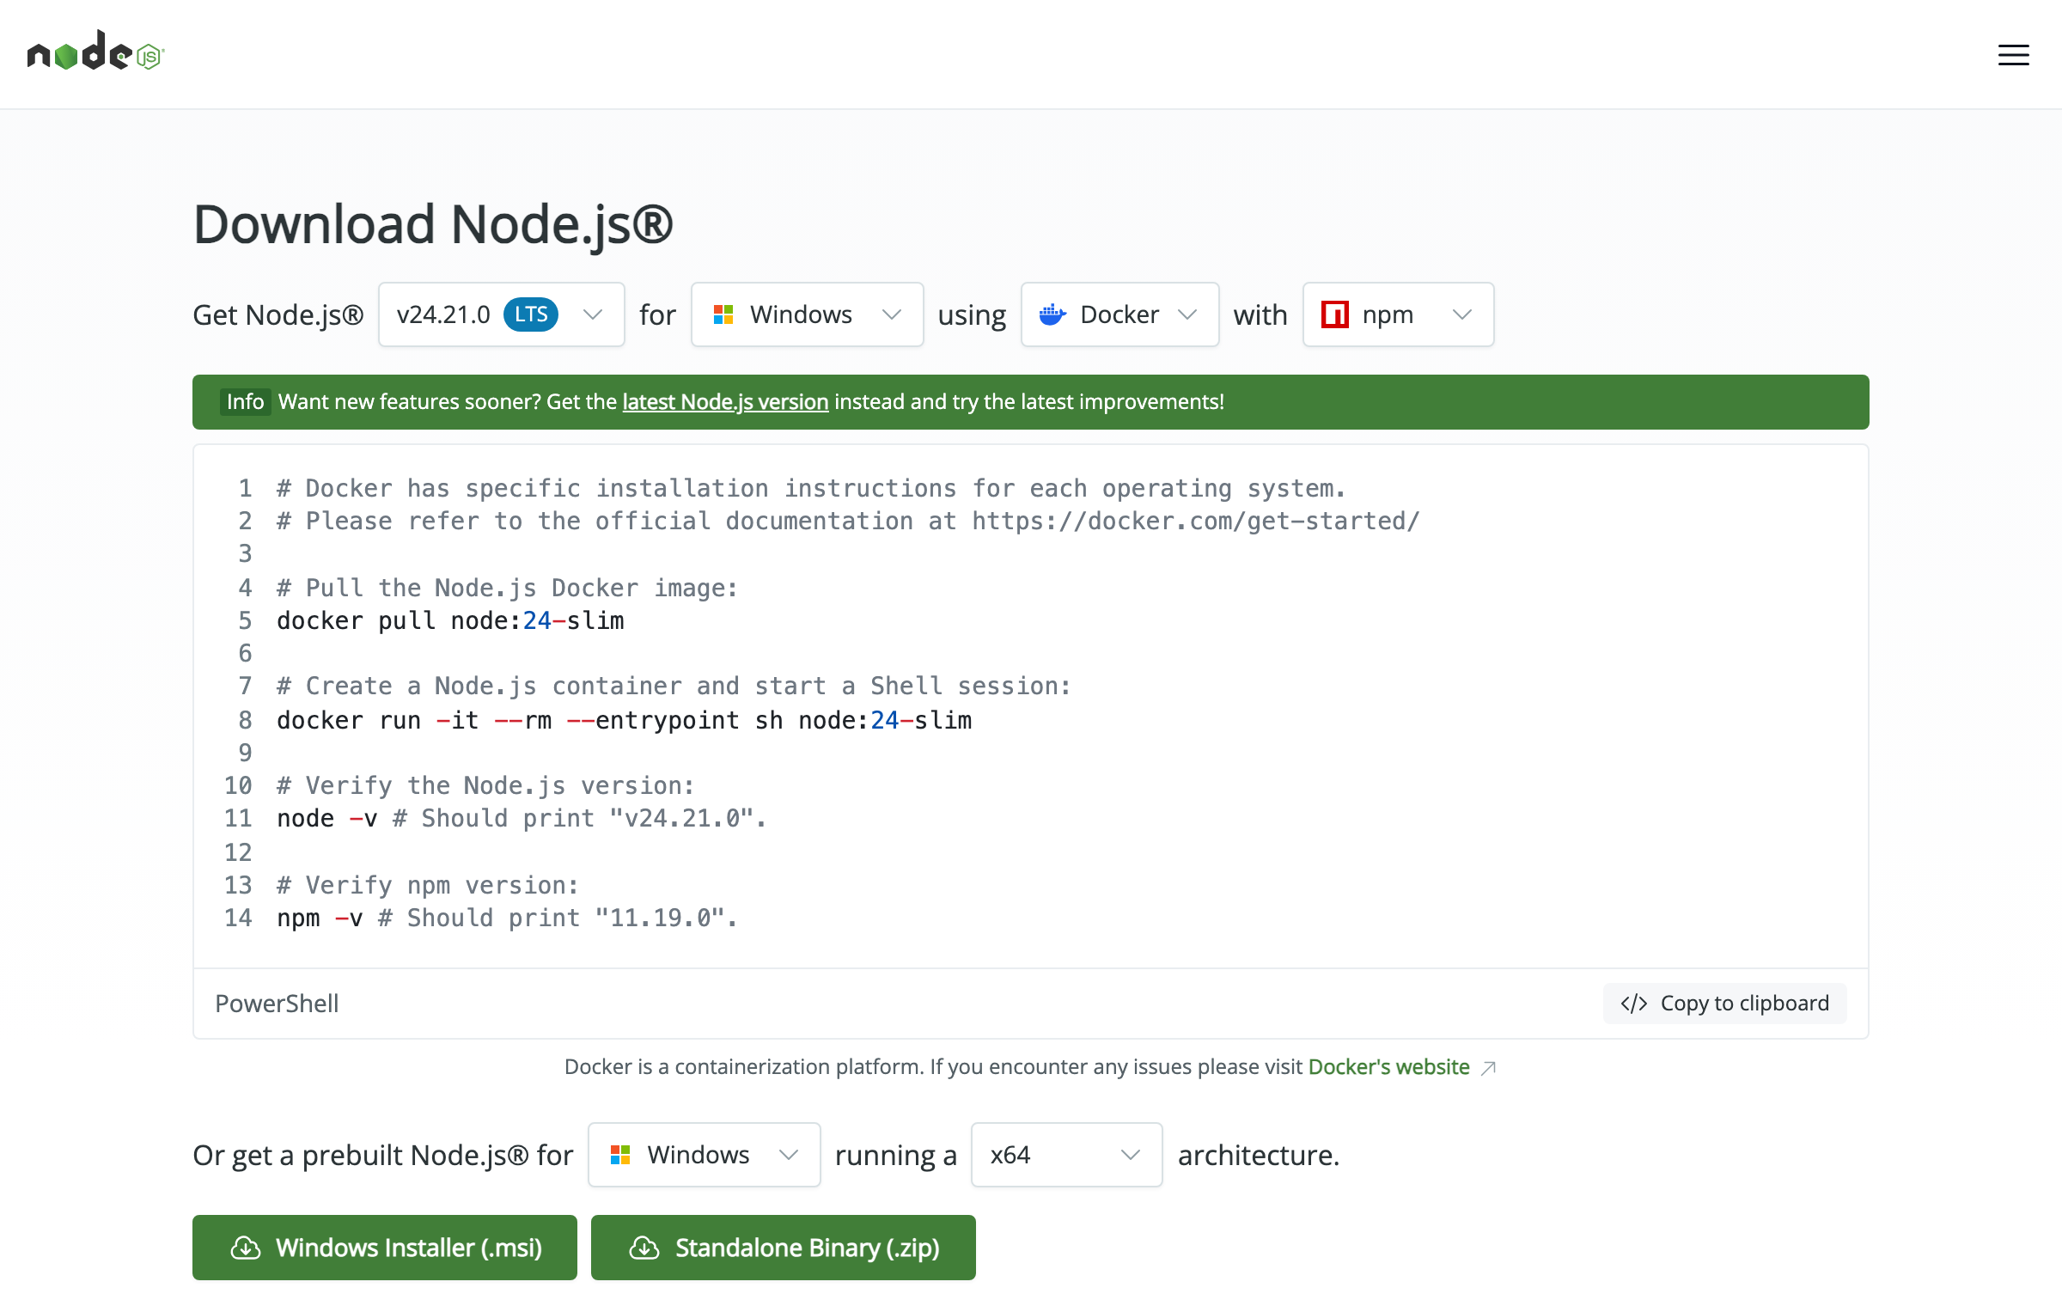Click the PowerShell label below the code
The height and width of the screenshot is (1306, 2062).
[277, 1004]
